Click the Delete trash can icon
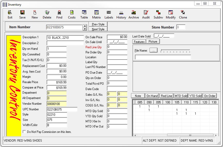The width and height of the screenshot is (223, 147). 47,14
